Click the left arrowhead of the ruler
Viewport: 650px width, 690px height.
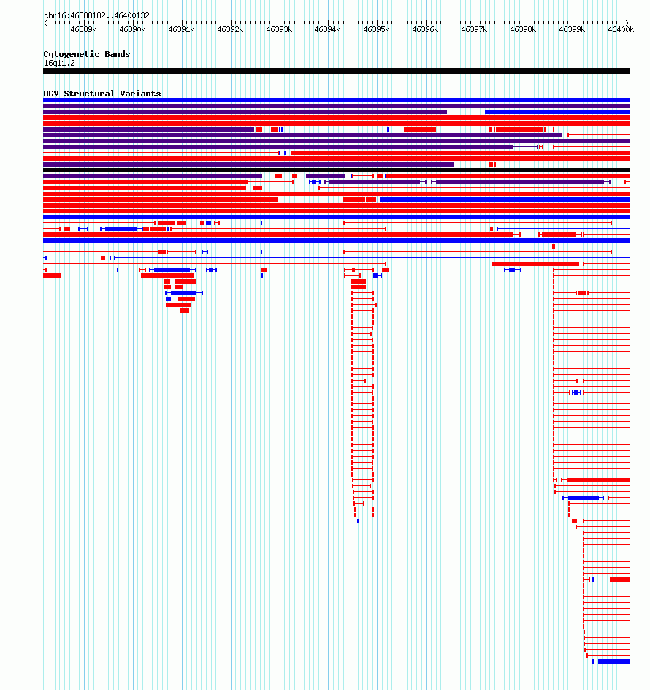point(45,23)
